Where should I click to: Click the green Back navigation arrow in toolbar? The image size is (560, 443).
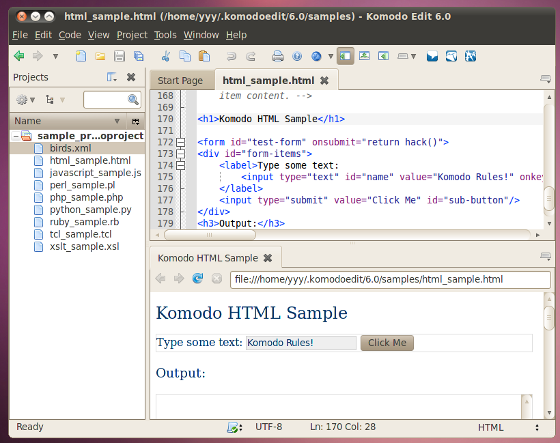click(19, 56)
